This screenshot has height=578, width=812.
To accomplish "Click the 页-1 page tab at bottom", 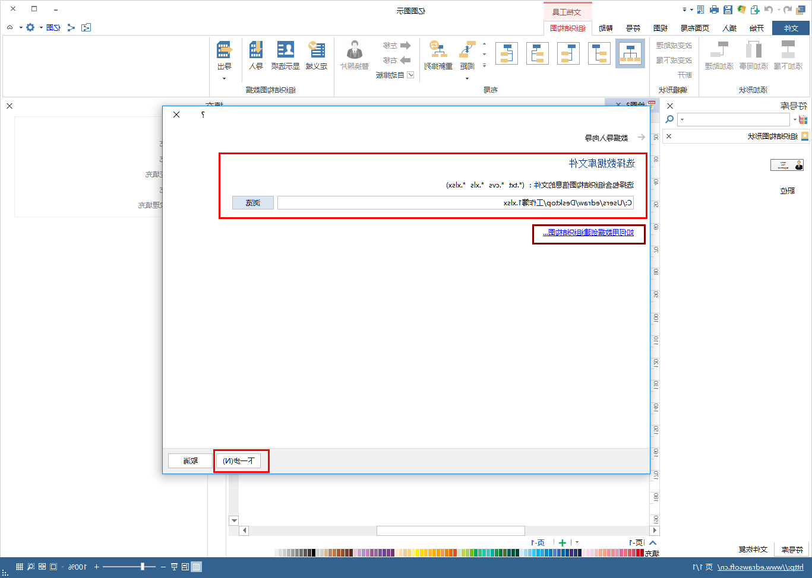I will click(538, 542).
